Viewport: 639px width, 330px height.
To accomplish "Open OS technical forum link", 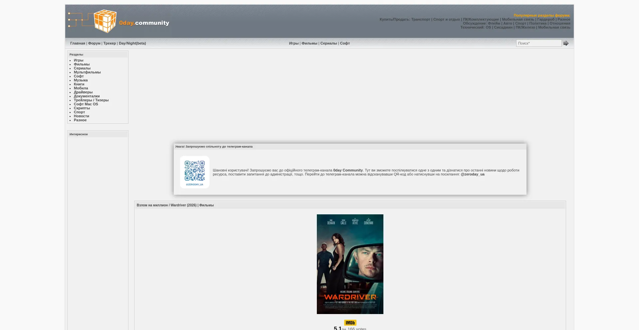I will [x=488, y=27].
